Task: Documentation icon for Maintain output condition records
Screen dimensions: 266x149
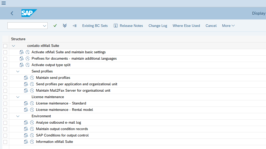Action: point(26,129)
